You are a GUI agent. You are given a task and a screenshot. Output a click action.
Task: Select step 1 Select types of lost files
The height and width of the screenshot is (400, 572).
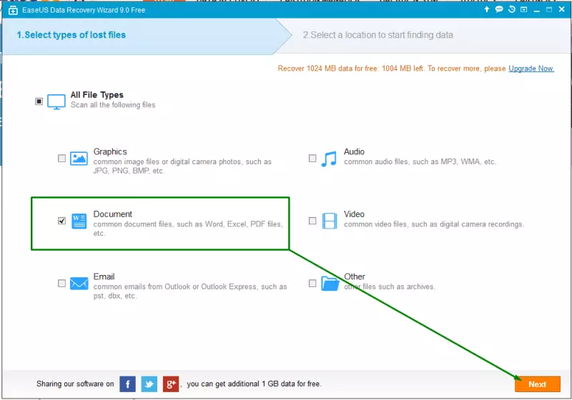pyautogui.click(x=71, y=35)
